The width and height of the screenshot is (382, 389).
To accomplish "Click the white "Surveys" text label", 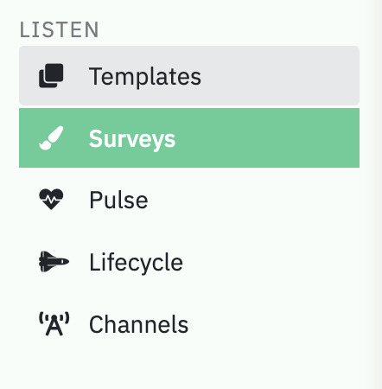I will coord(132,139).
